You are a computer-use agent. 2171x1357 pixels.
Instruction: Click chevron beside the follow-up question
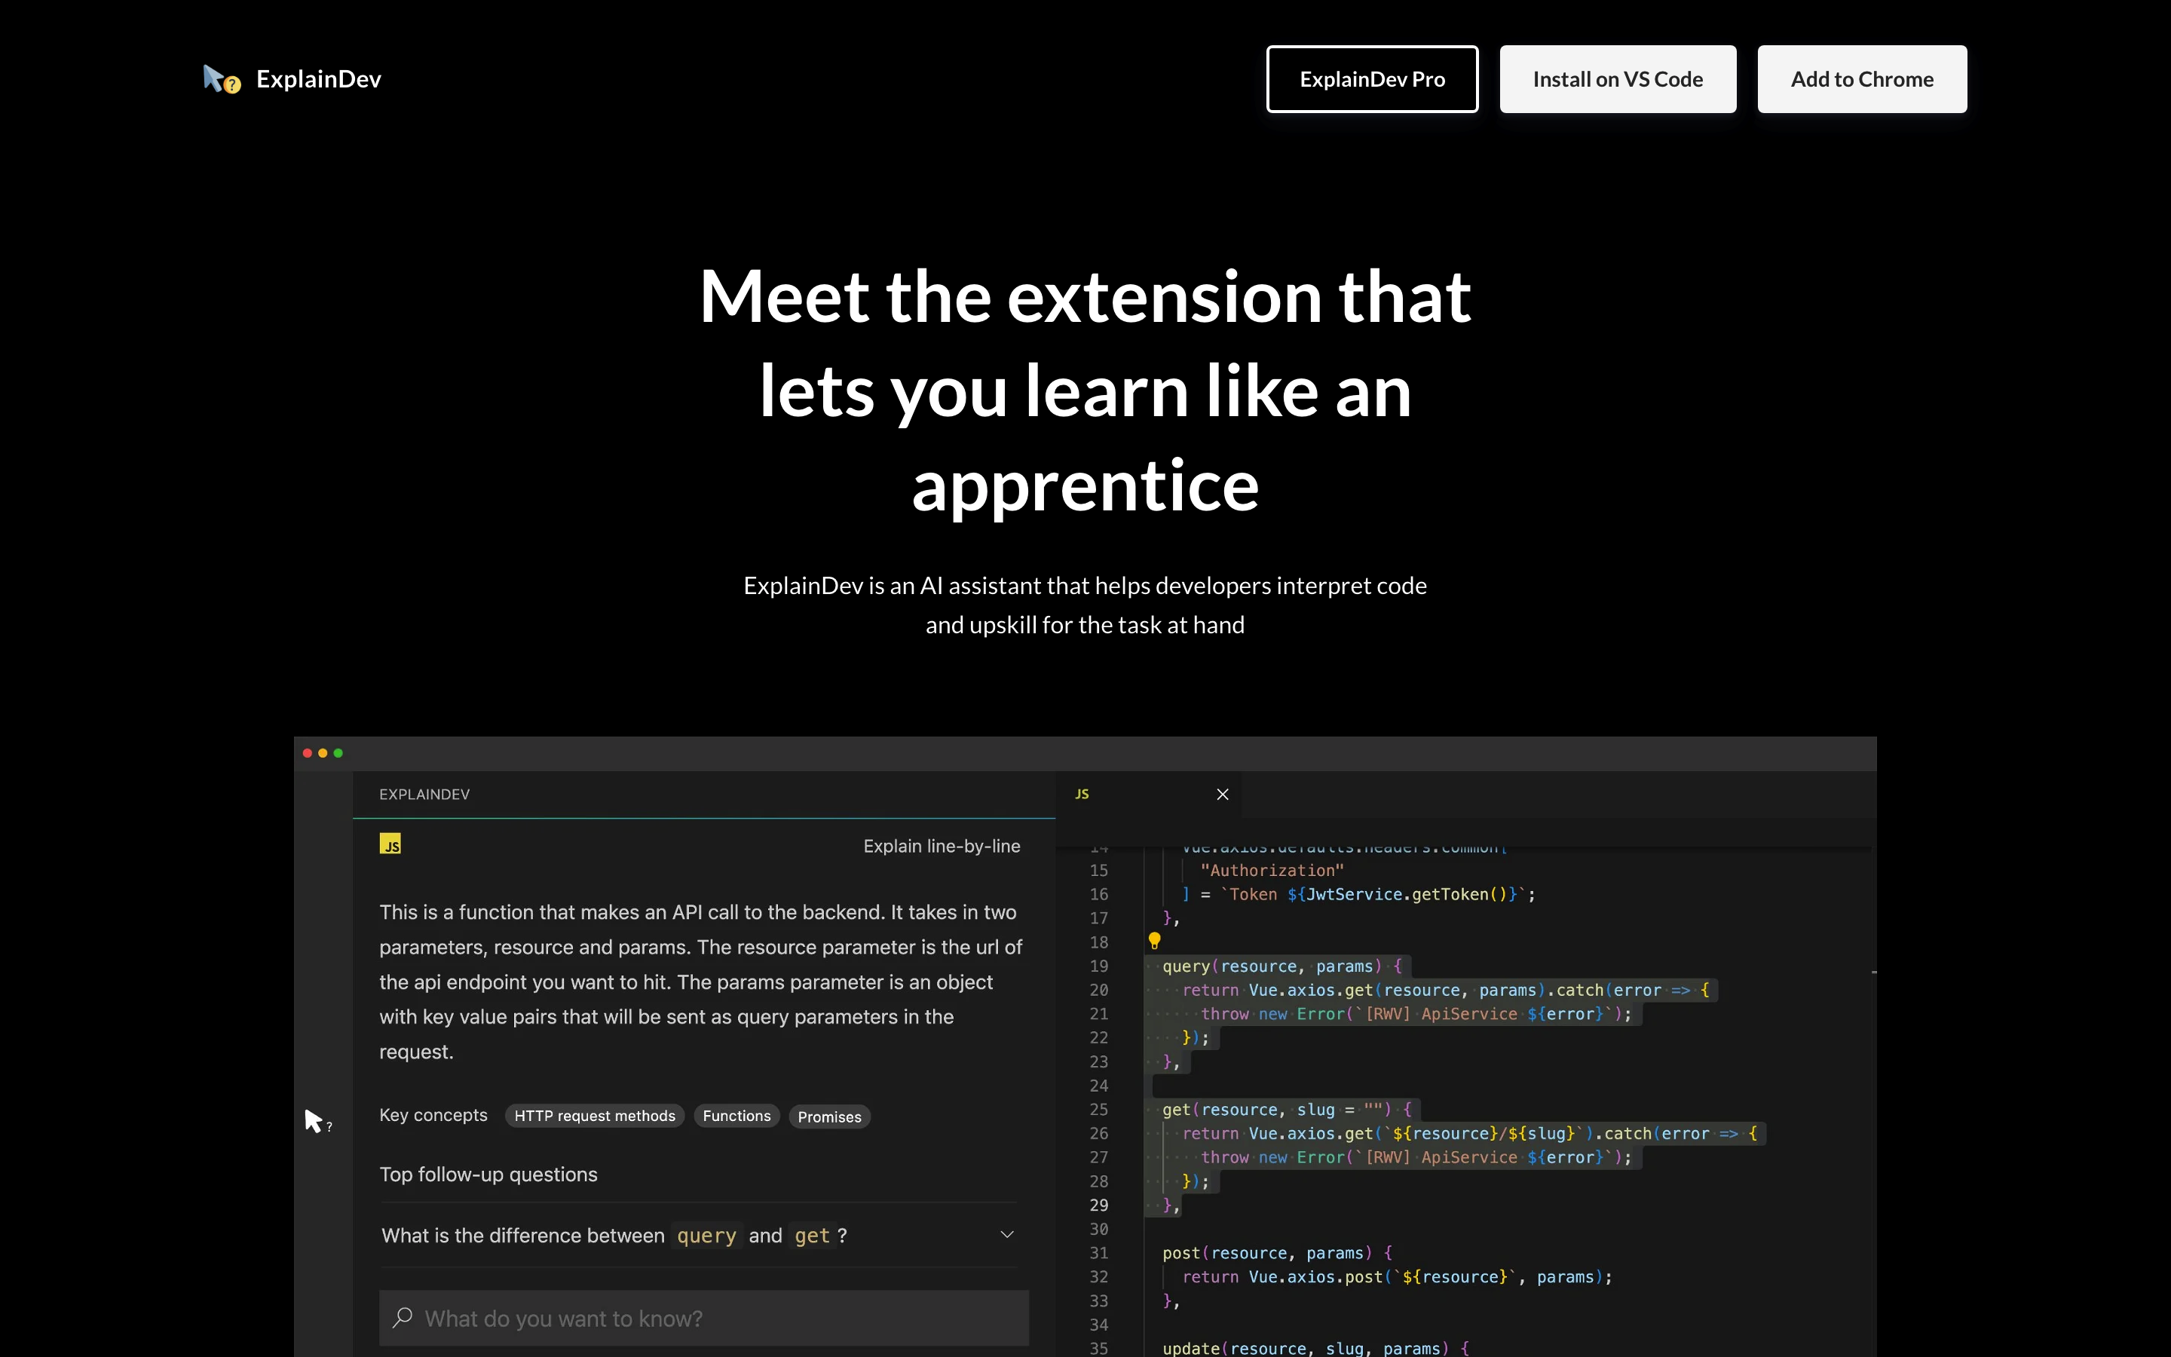coord(1006,1235)
